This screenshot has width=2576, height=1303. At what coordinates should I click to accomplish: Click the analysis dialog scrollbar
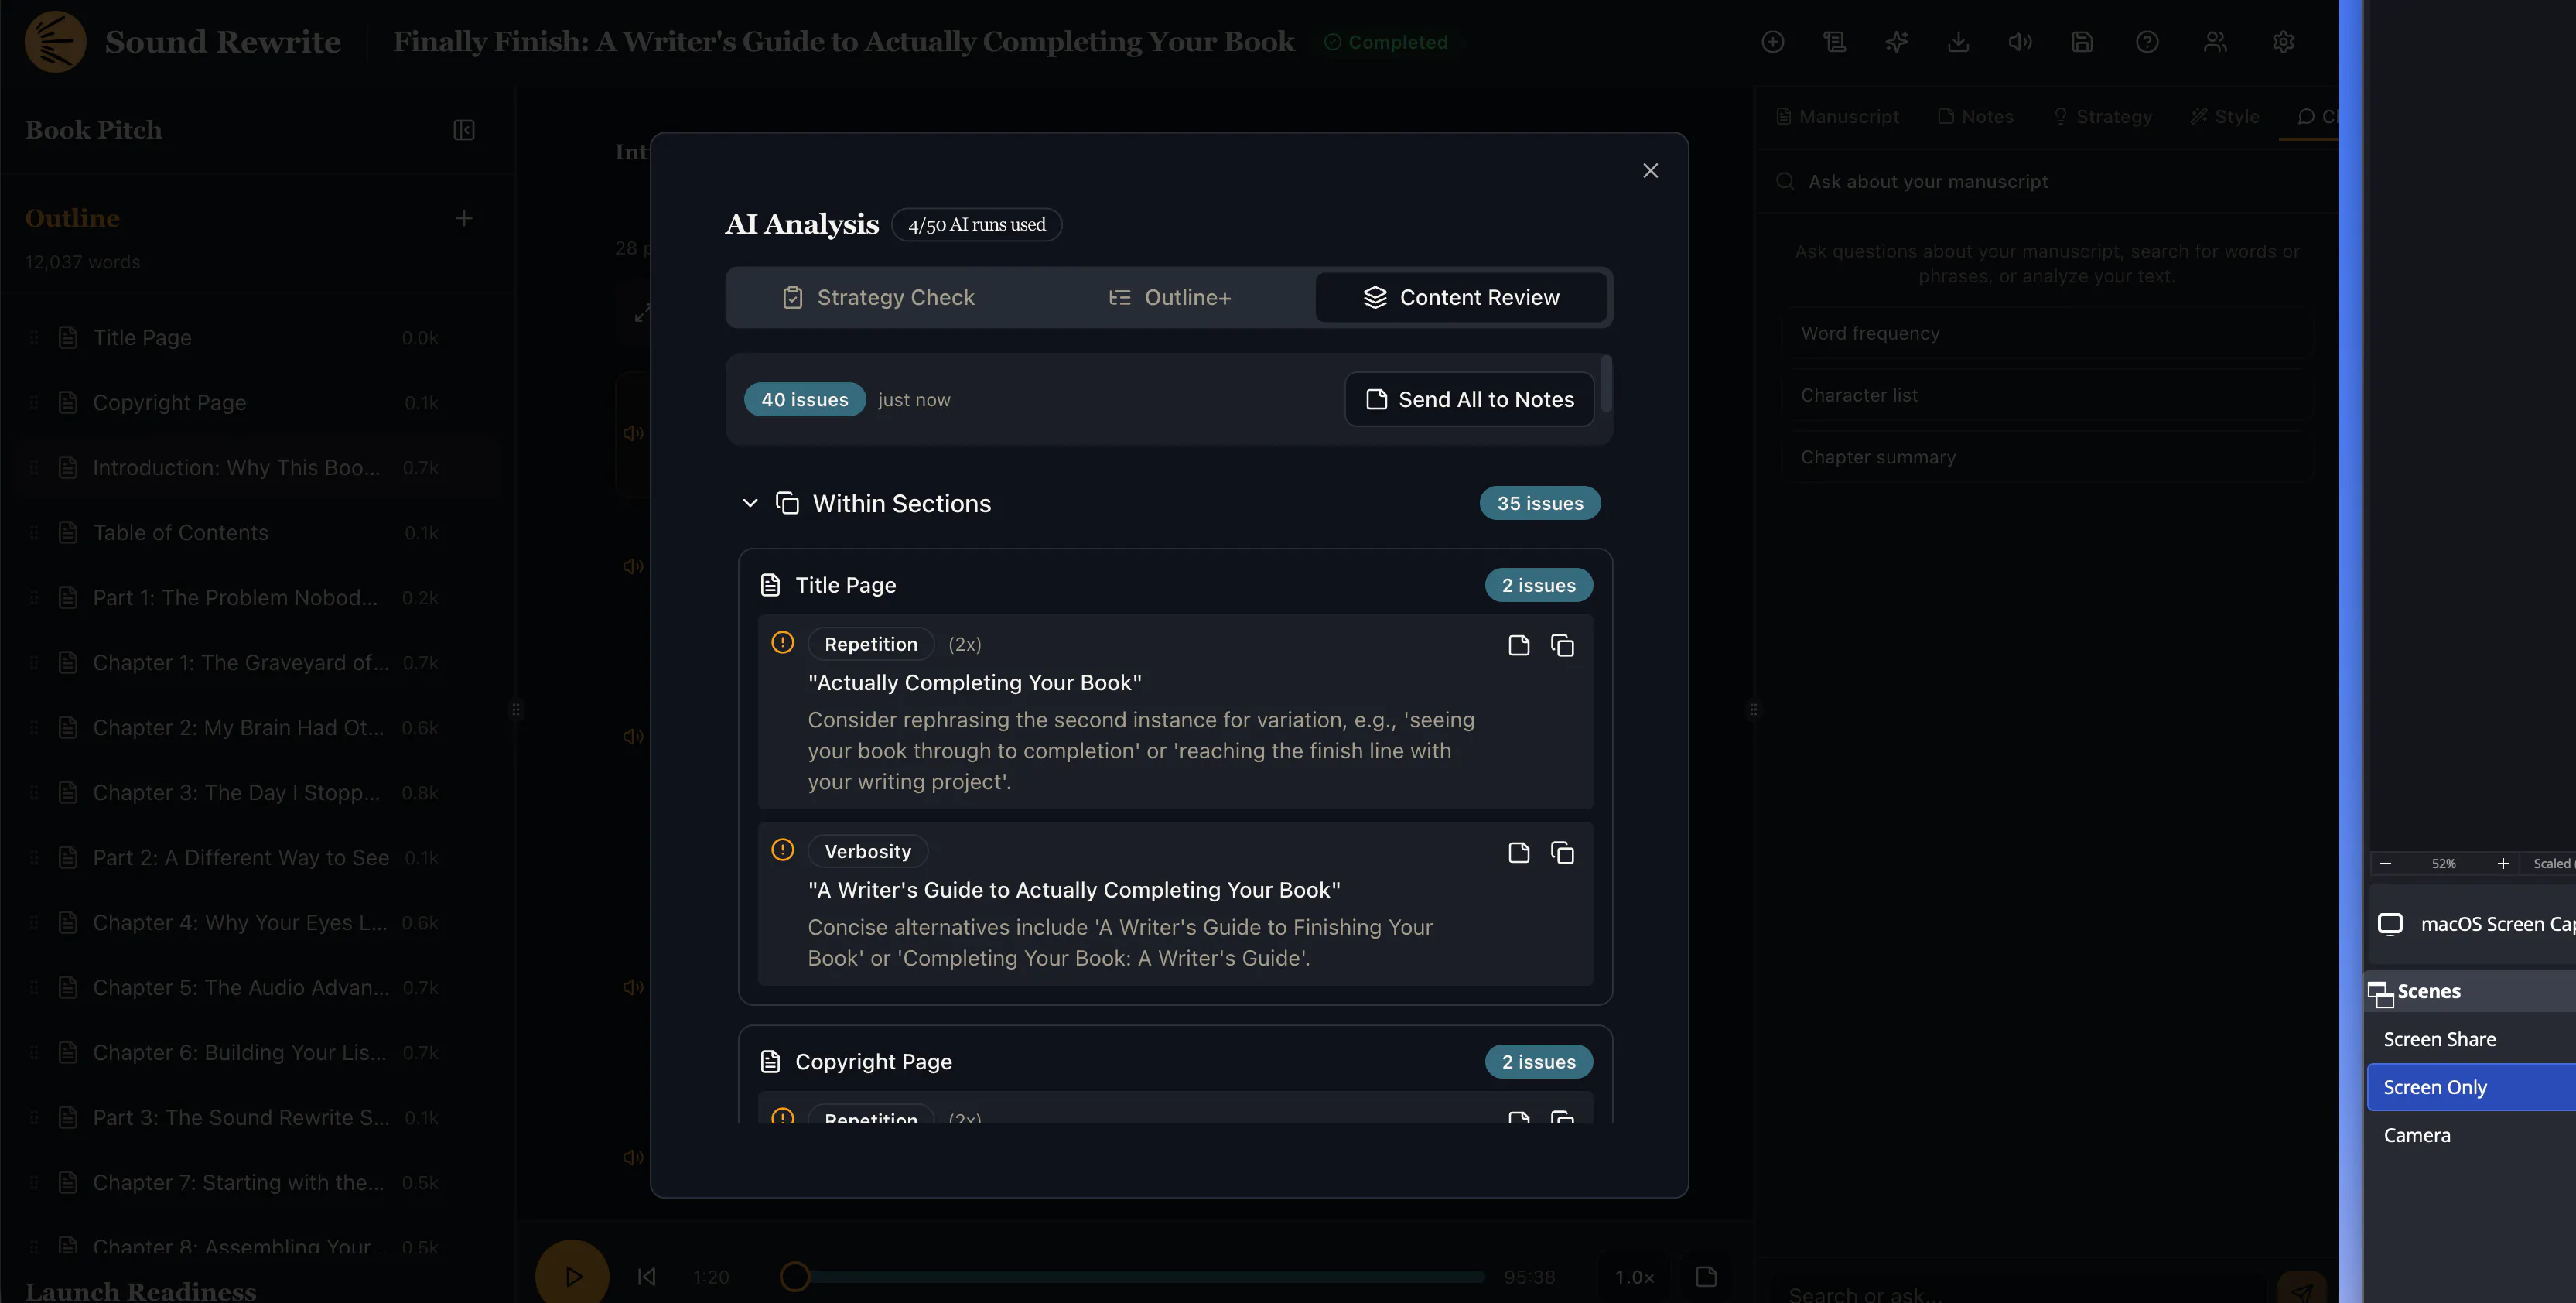click(1606, 384)
